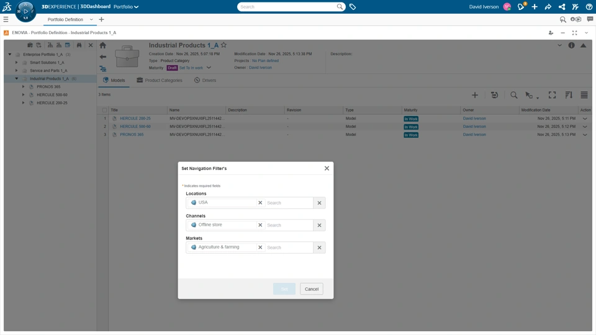Click the binoculars find icon in tree toolbar
Viewport: 596px width, 335px height.
79,45
